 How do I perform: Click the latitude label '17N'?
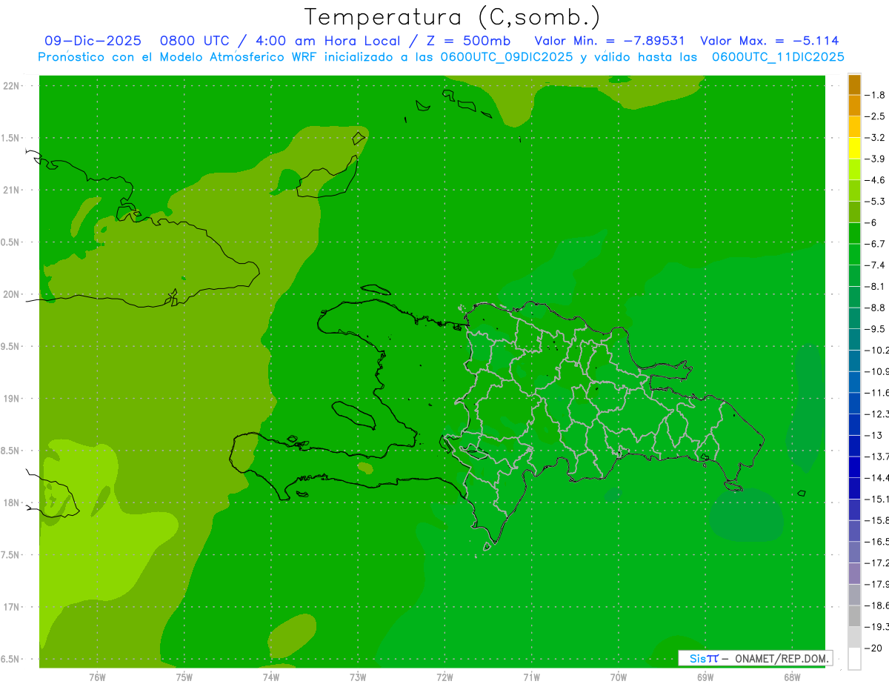pos(11,607)
